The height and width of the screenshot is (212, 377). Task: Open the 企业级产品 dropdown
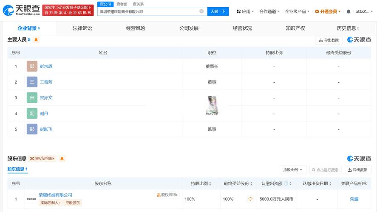[297, 11]
